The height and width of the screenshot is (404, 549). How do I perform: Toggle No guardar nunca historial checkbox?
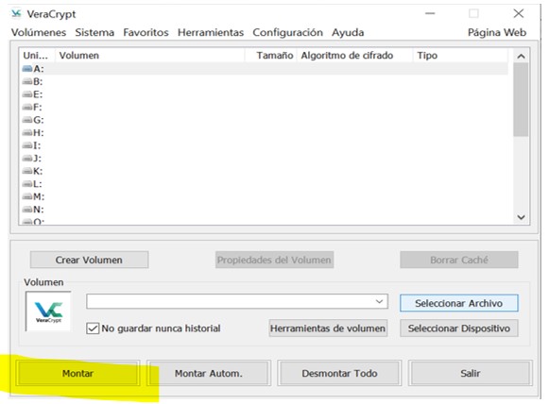[x=93, y=328]
